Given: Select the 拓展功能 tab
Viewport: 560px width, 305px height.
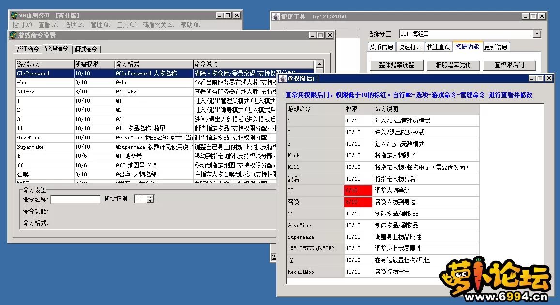Looking at the screenshot, I should tap(467, 46).
